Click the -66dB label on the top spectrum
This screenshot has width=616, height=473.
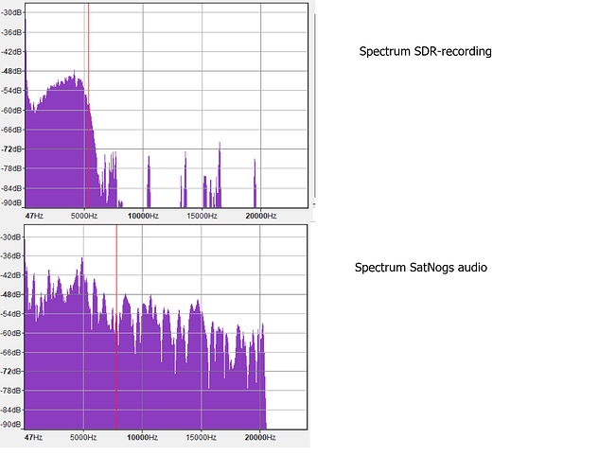click(11, 130)
